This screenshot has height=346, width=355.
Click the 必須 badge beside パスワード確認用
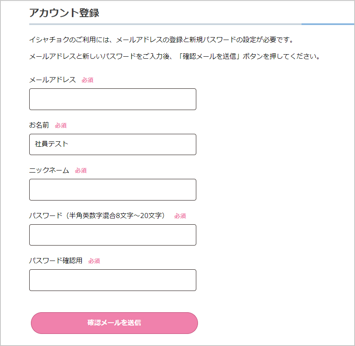pyautogui.click(x=94, y=261)
